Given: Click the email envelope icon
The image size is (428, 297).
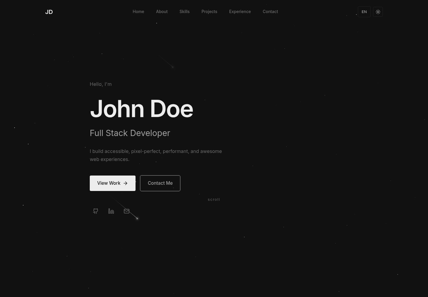Looking at the screenshot, I should click(127, 211).
